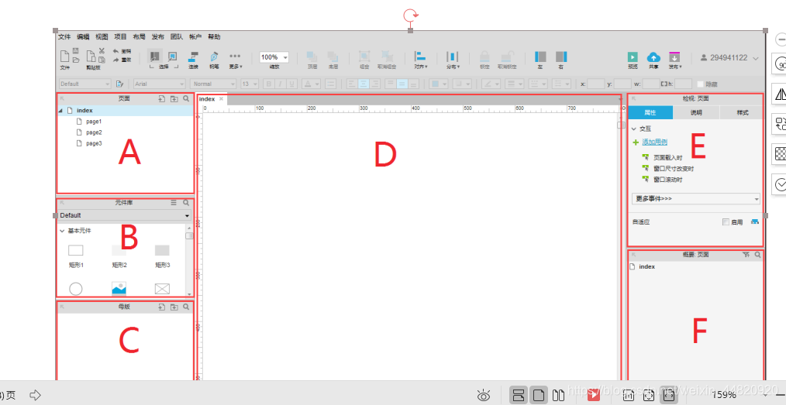The width and height of the screenshot is (786, 405).
Task: Collapse the Basic Widgets (基本元件) section
Action: click(x=62, y=232)
